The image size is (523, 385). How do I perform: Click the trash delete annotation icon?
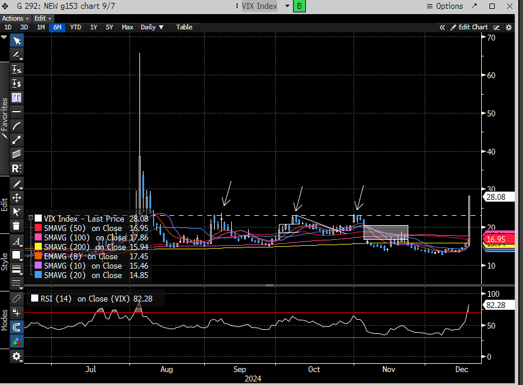pyautogui.click(x=17, y=225)
